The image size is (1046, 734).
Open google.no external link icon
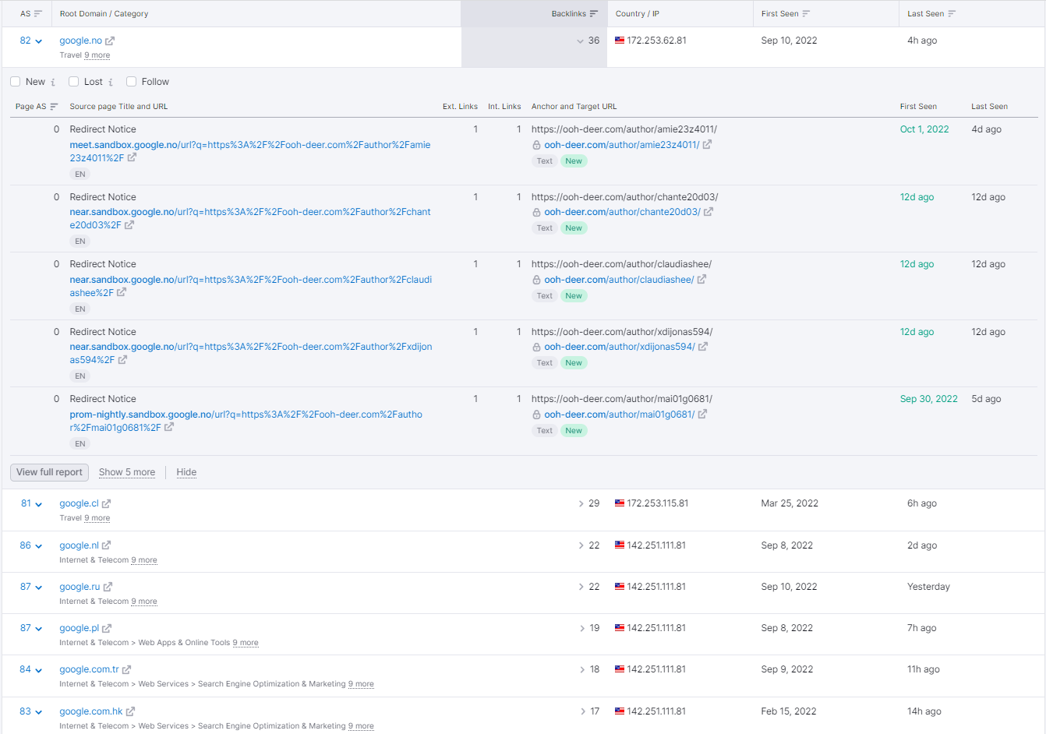pyautogui.click(x=110, y=41)
